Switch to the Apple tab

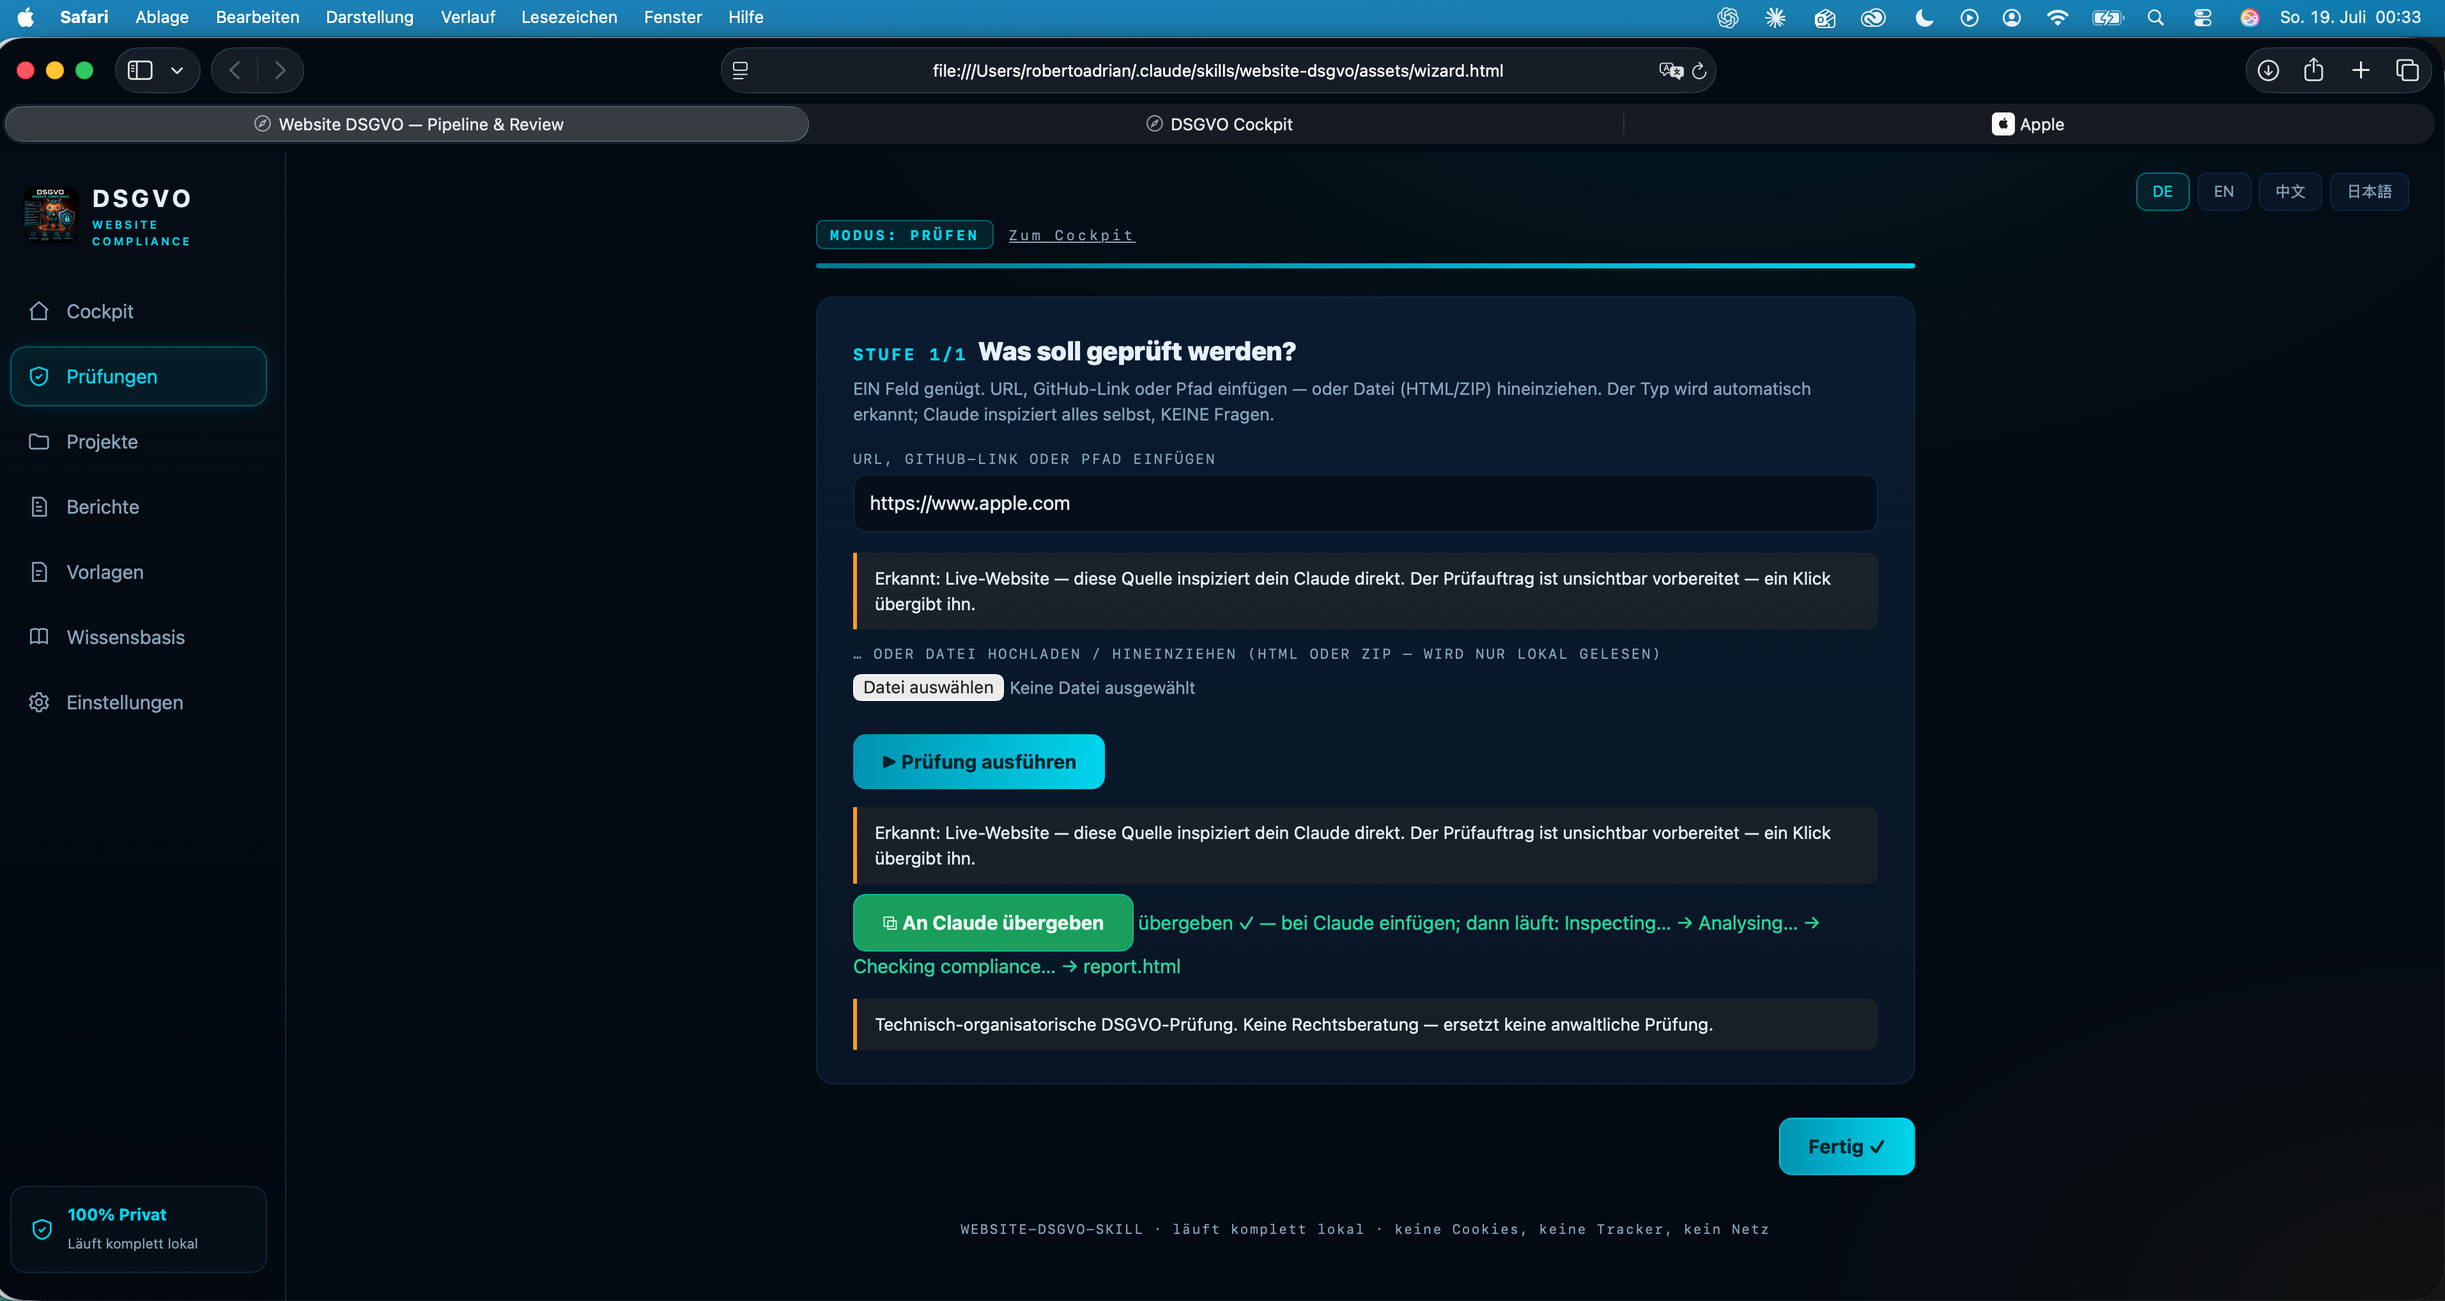[2028, 125]
